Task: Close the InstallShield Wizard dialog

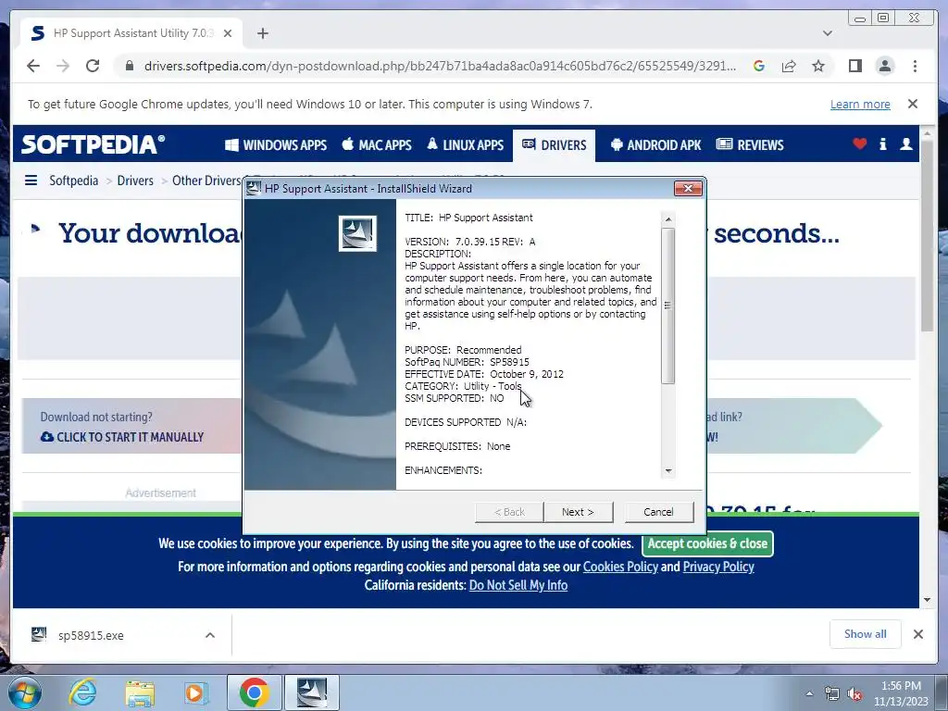Action: tap(688, 188)
